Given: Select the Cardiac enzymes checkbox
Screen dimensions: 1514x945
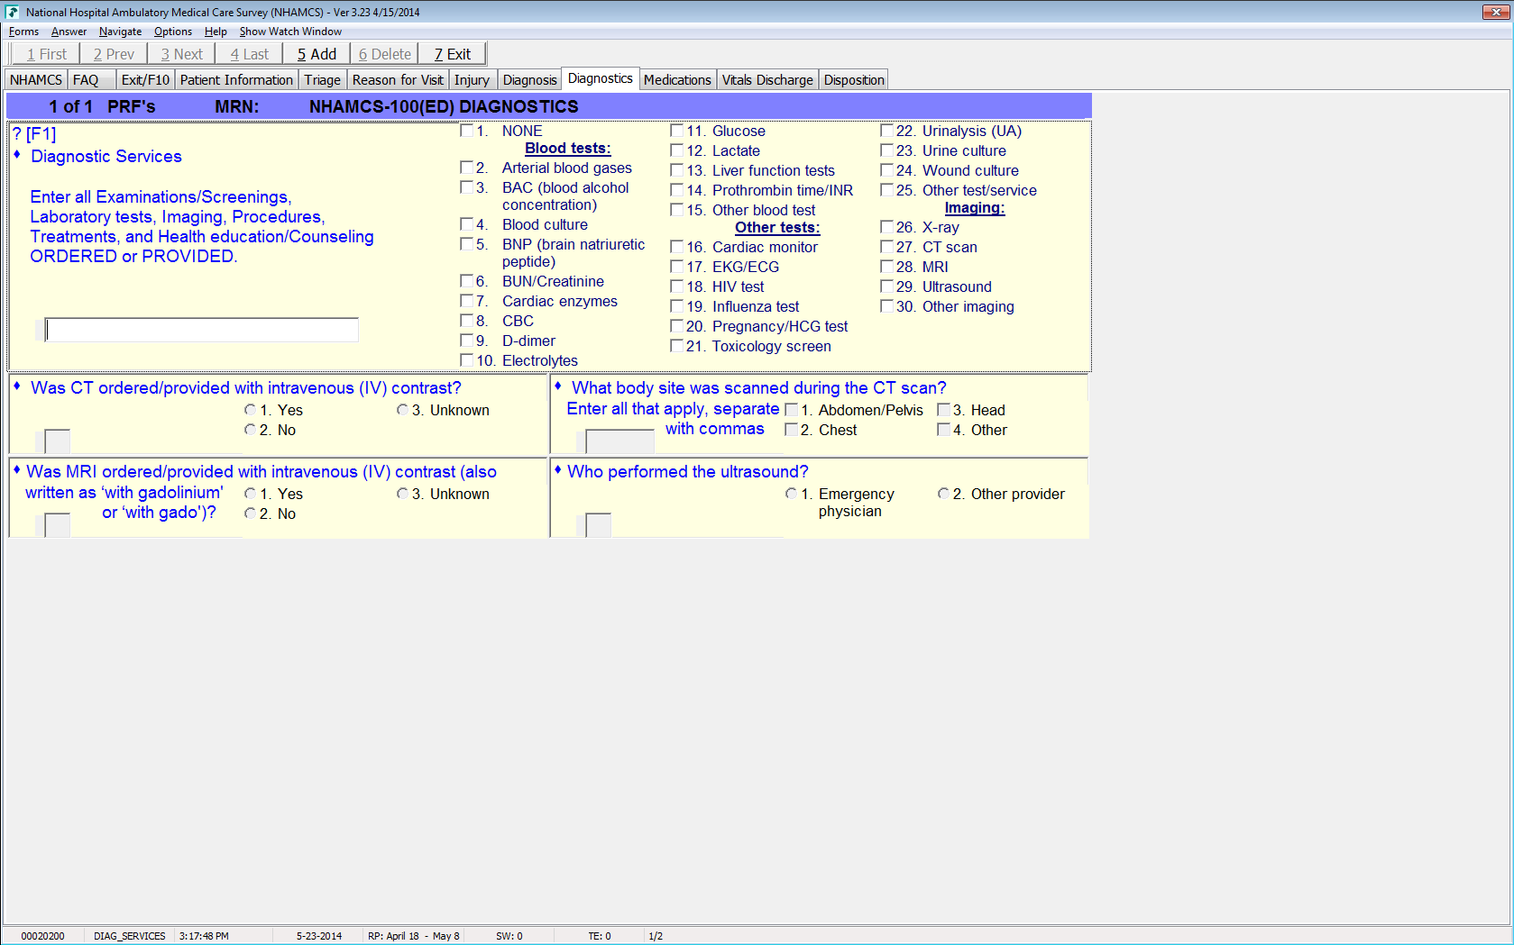Looking at the screenshot, I should 467,301.
